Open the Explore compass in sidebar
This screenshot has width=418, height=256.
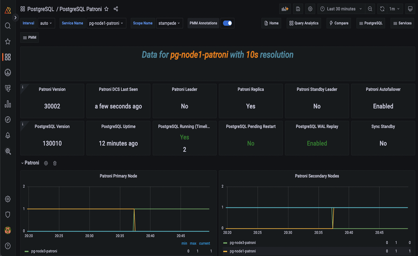8,120
